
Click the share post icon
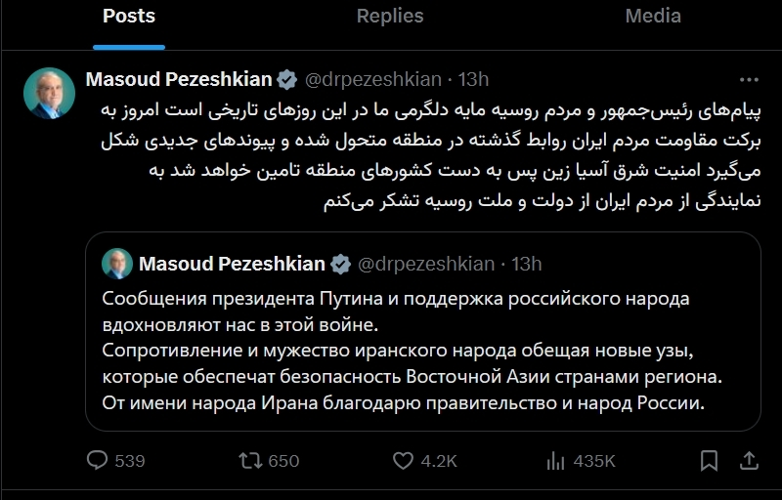pos(749,460)
